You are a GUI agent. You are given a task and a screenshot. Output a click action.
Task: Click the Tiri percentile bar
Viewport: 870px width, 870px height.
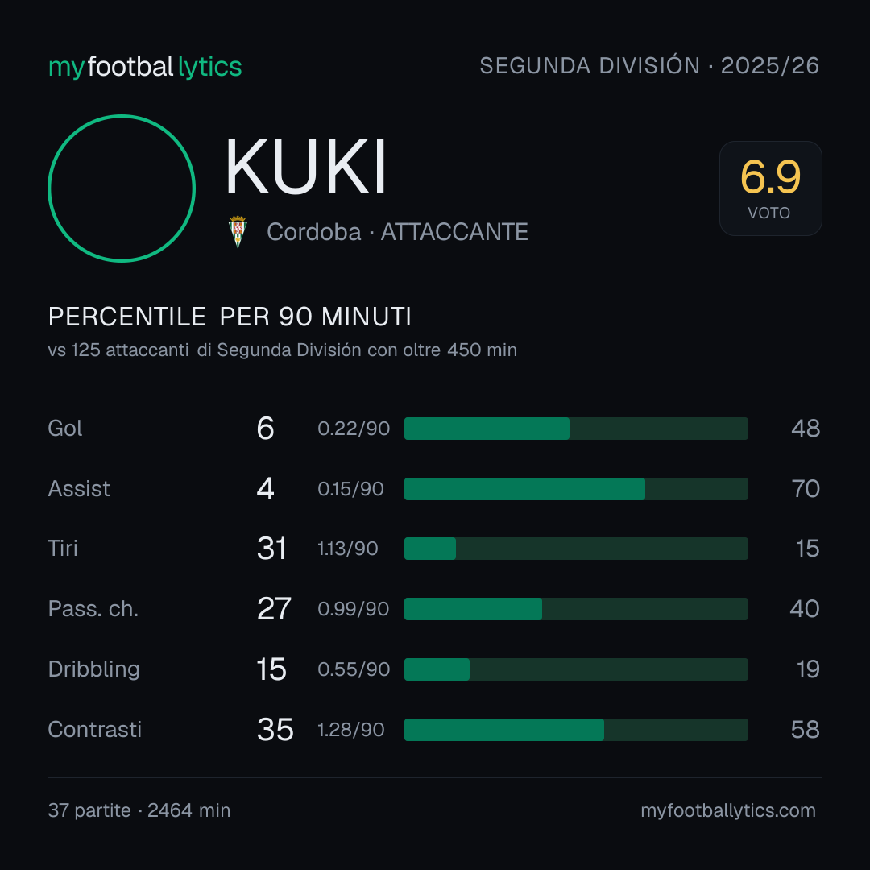(x=576, y=549)
